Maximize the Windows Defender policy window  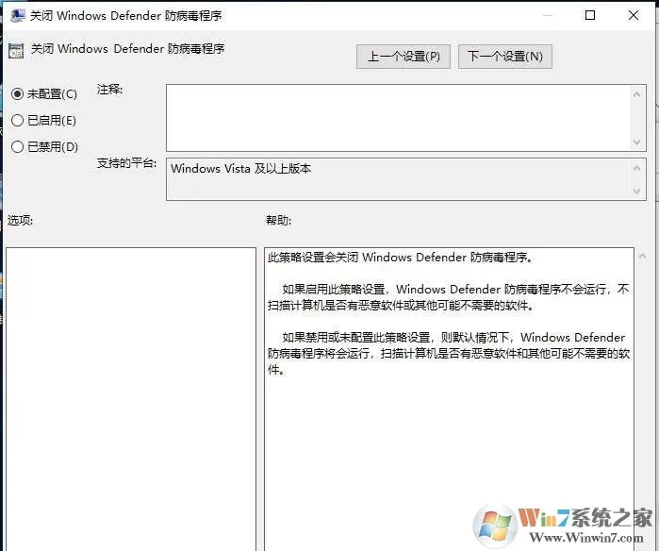590,15
